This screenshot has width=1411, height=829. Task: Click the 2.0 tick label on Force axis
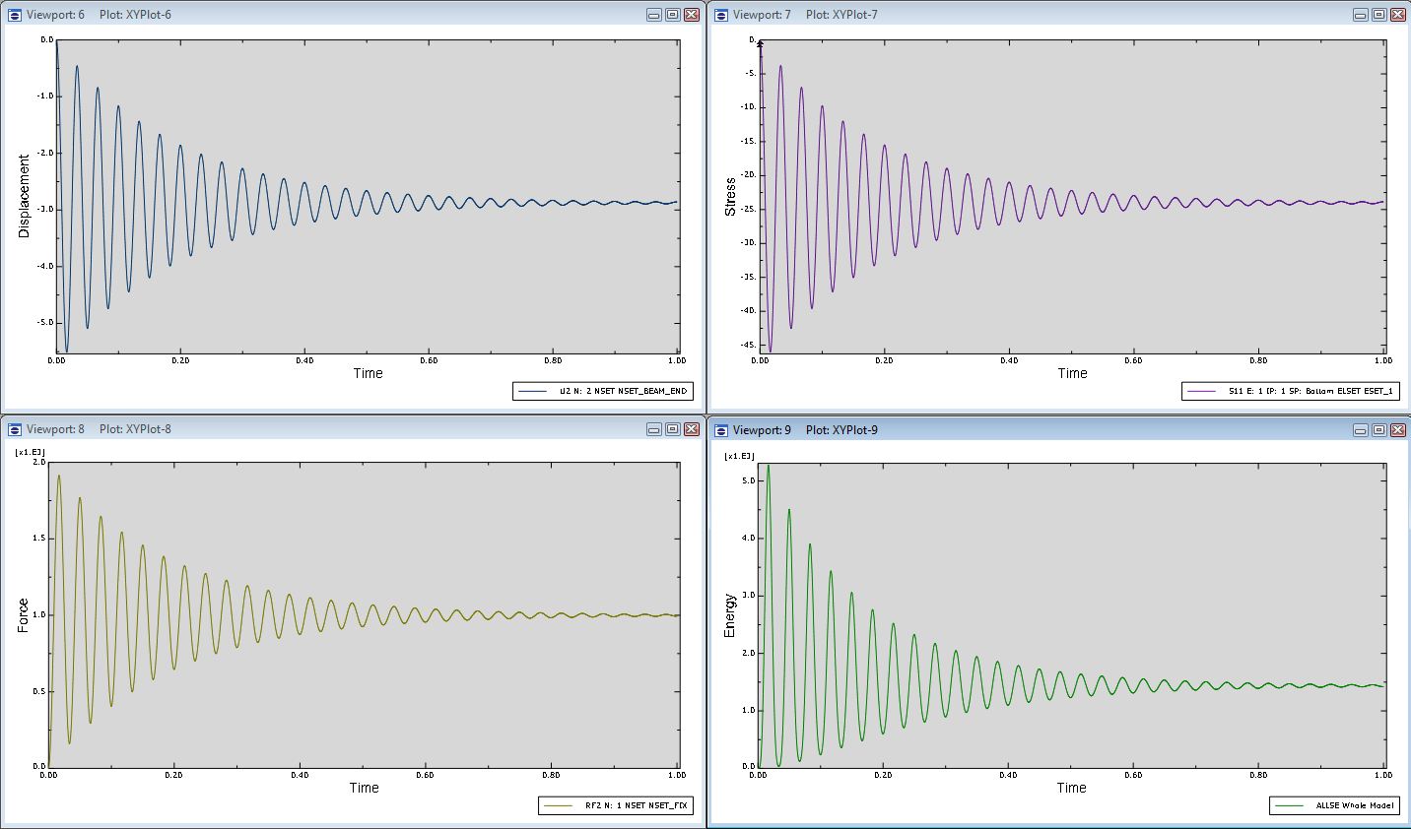click(39, 462)
